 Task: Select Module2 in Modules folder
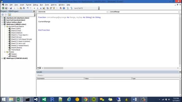point(13,56)
